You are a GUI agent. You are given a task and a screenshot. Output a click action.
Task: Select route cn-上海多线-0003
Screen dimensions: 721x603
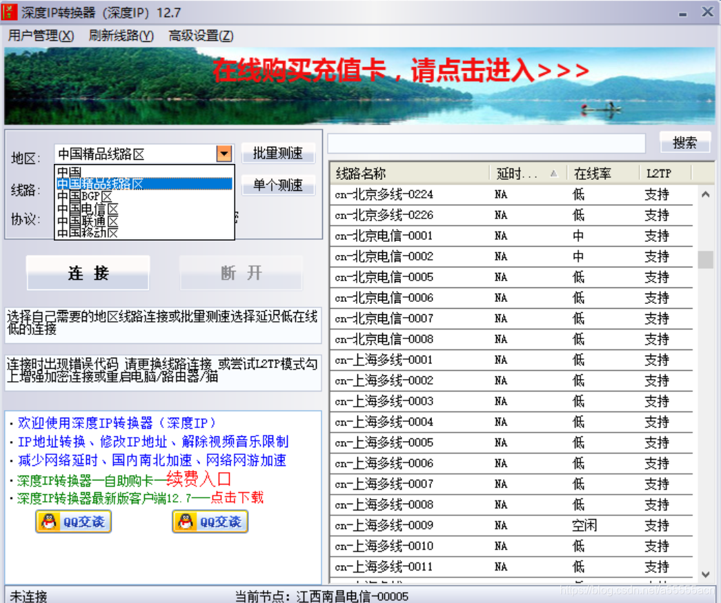tap(511, 401)
